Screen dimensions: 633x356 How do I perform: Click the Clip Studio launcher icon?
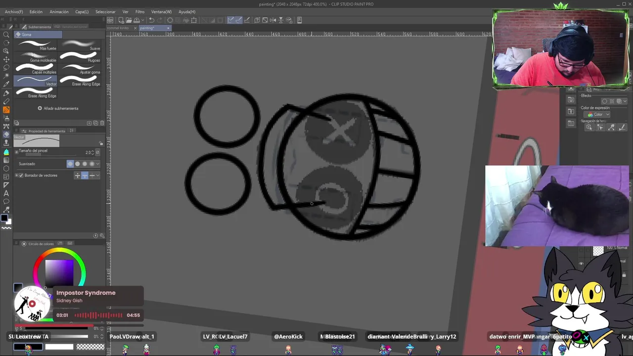tap(110, 20)
